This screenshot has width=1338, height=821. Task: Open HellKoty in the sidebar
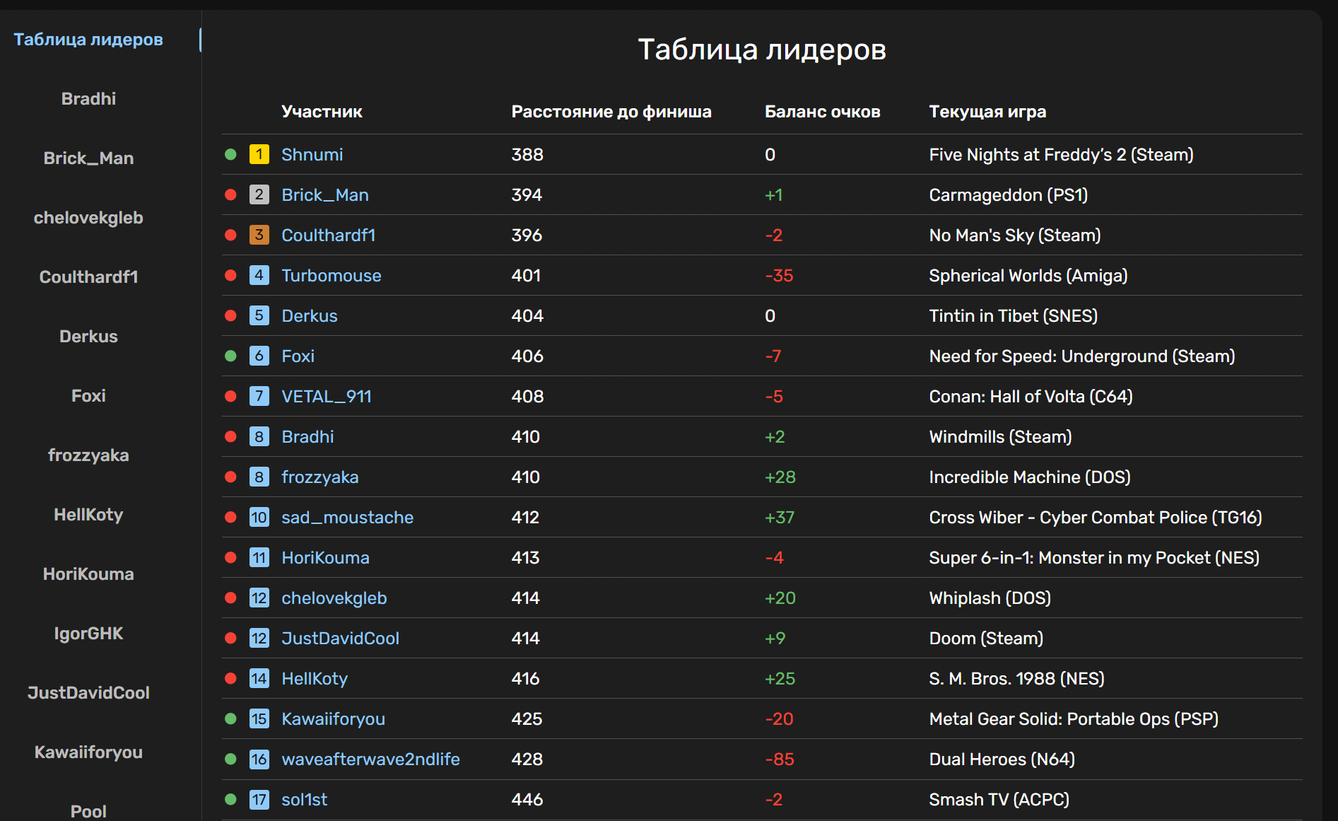pos(88,515)
